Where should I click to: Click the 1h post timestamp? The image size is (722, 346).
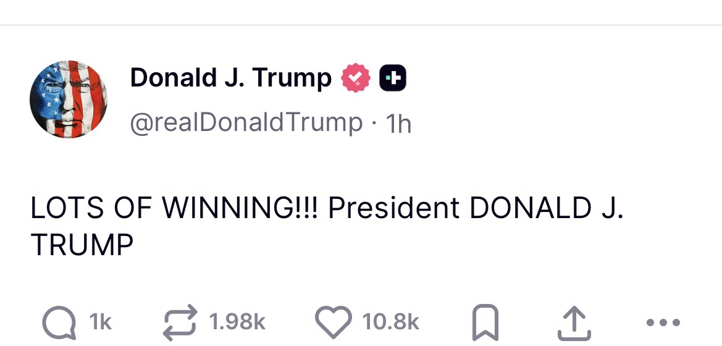(x=398, y=125)
